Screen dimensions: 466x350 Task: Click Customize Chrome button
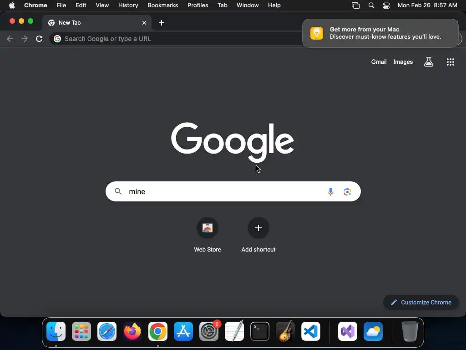click(421, 303)
